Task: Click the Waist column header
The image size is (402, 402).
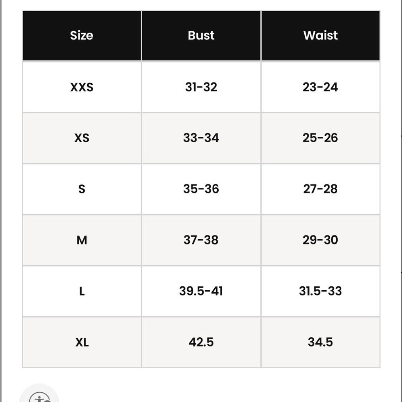Action: point(320,35)
